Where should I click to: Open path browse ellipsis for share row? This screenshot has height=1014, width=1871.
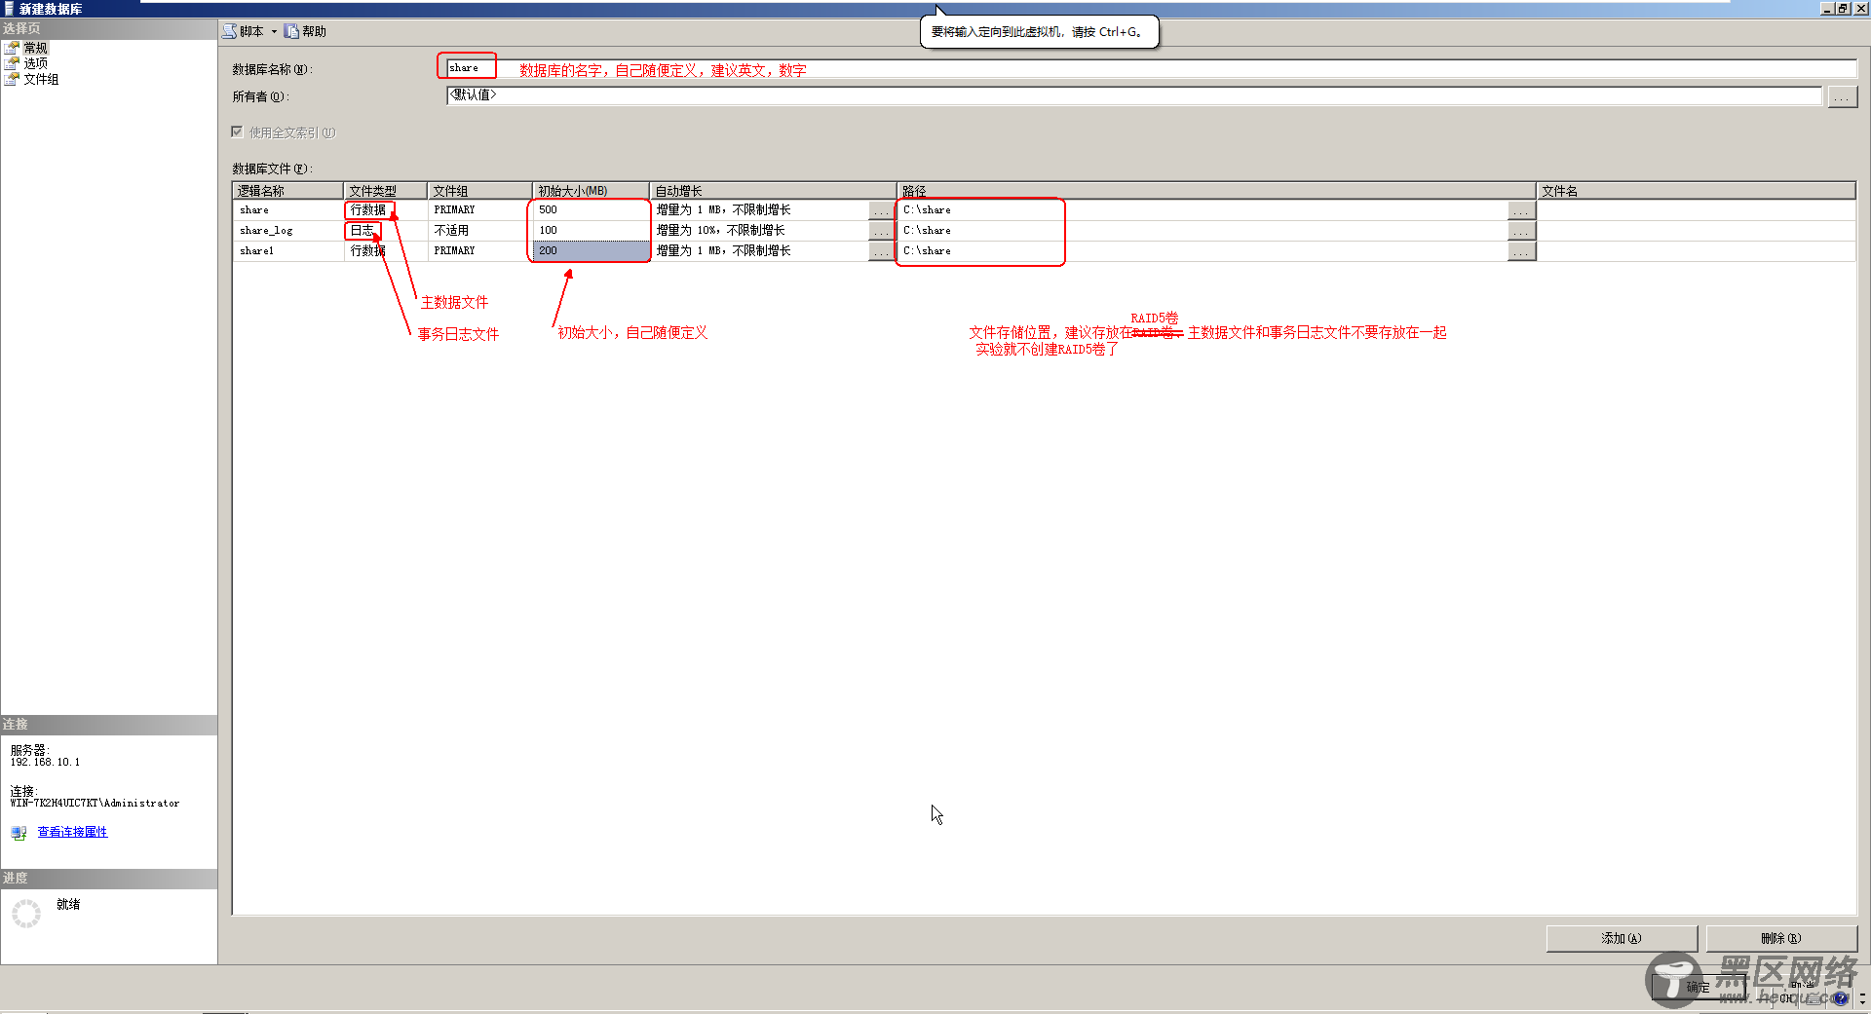pos(1521,210)
